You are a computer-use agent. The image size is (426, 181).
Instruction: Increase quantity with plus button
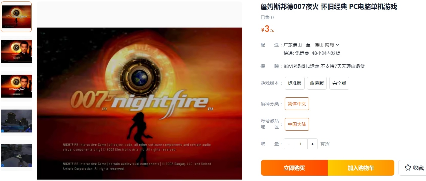312,144
